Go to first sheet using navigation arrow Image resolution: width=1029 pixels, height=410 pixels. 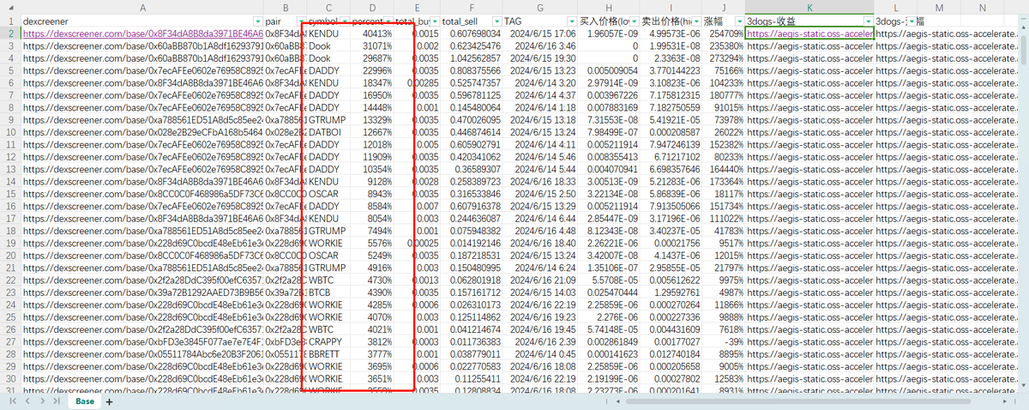pos(13,401)
